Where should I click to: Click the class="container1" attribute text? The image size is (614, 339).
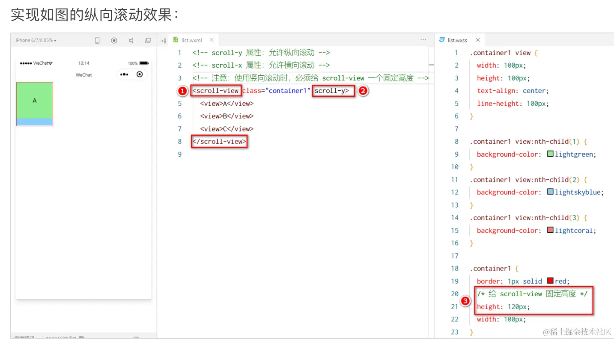click(276, 91)
